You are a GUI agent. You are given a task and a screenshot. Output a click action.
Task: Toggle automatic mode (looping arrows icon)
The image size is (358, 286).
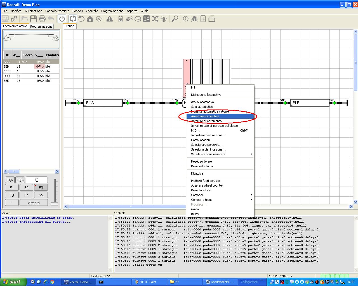tap(73, 19)
